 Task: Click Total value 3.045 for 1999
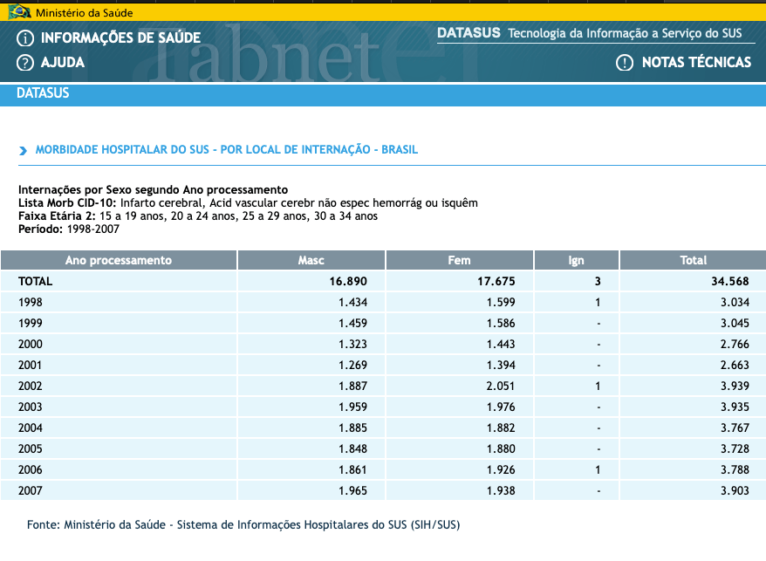pos(735,324)
